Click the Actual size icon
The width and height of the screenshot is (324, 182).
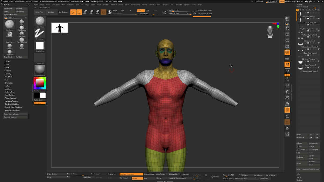287,40
